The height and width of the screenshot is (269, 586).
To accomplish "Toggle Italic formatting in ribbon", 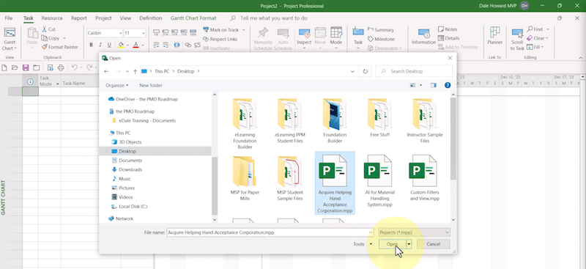I will coord(100,45).
